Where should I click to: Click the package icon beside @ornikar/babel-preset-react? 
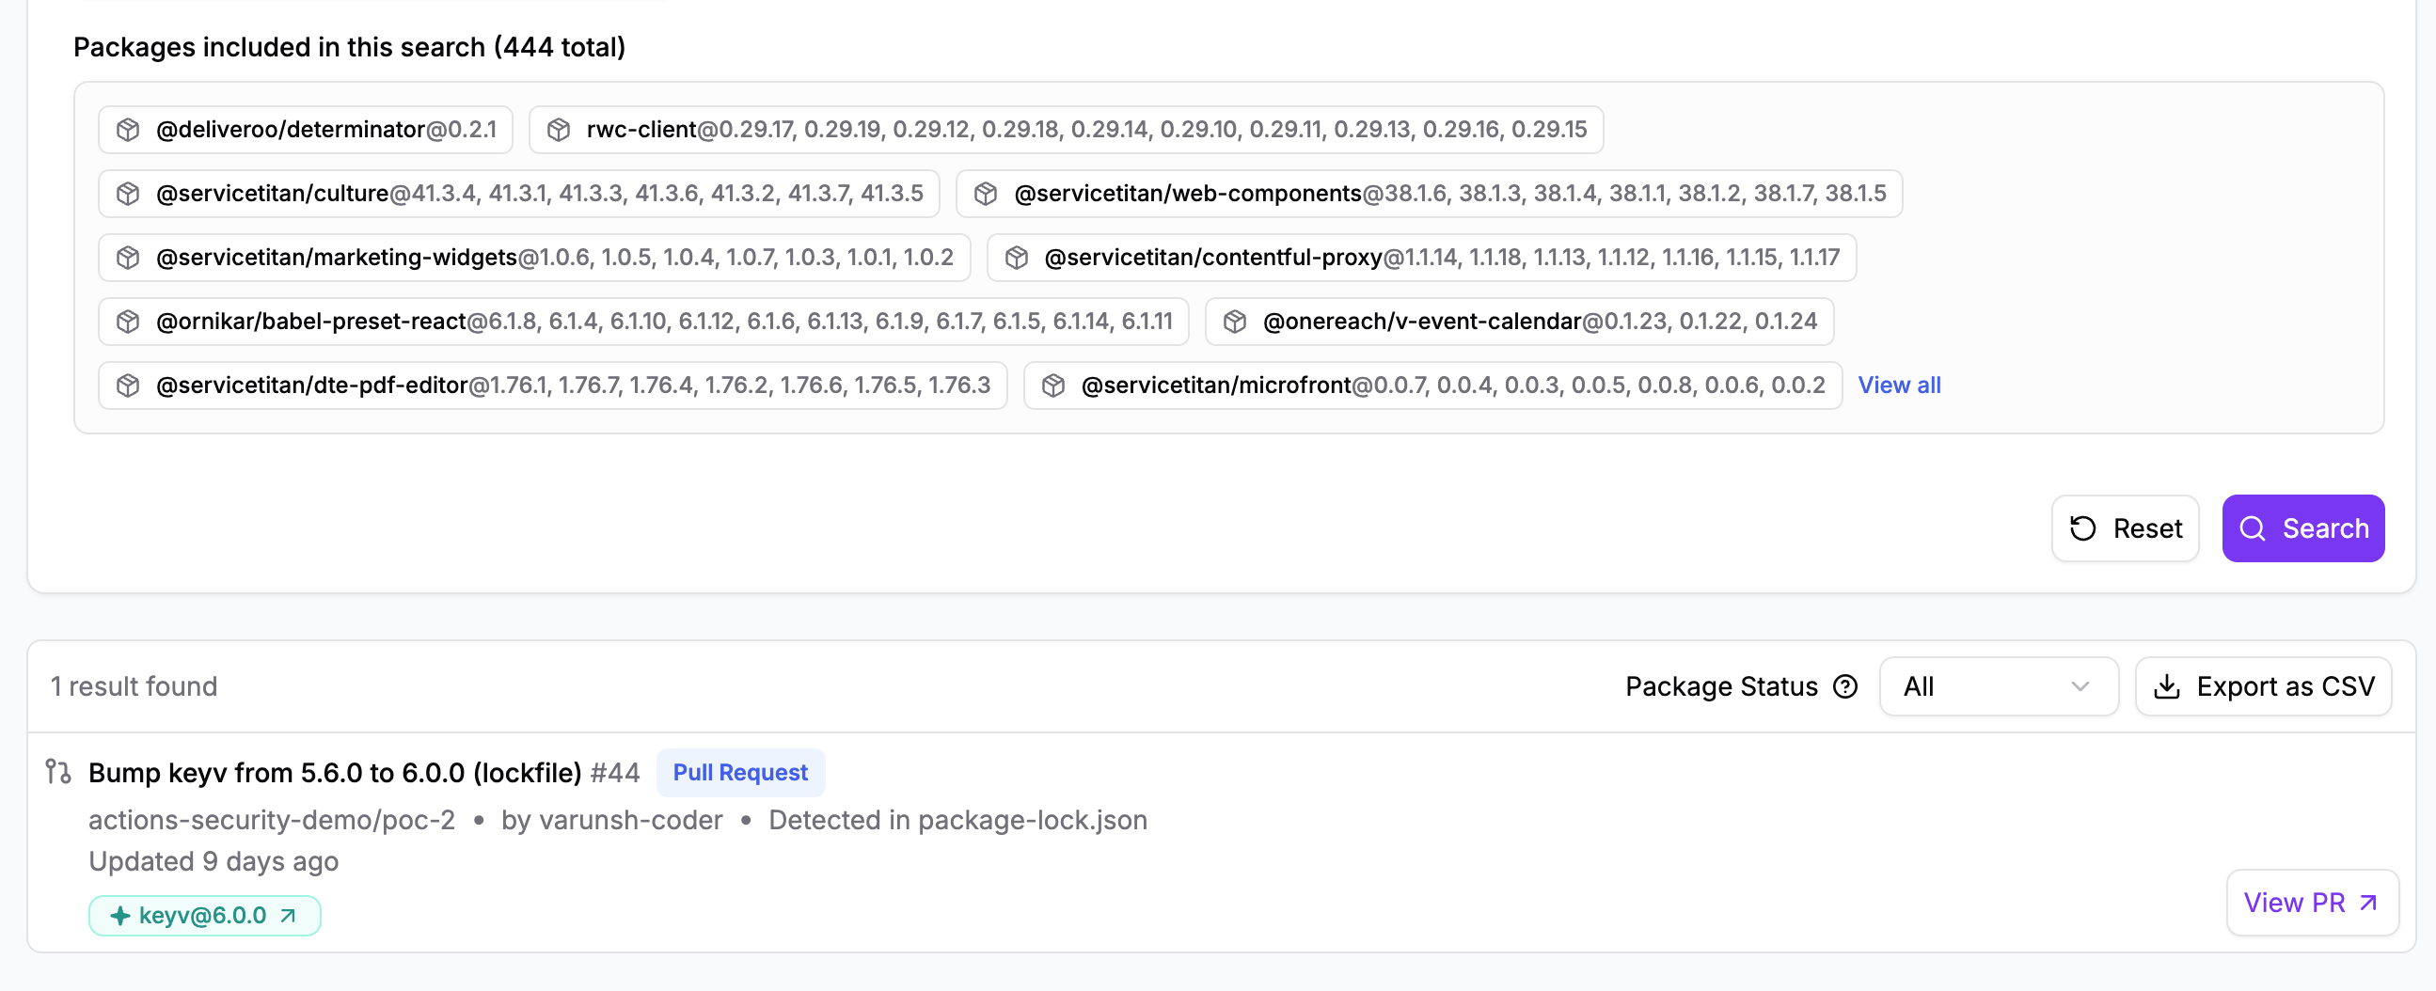click(128, 322)
